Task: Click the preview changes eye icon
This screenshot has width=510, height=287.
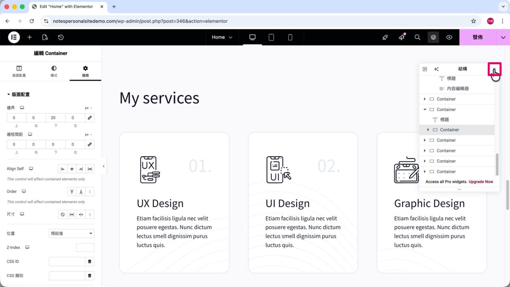Action: pos(449,37)
